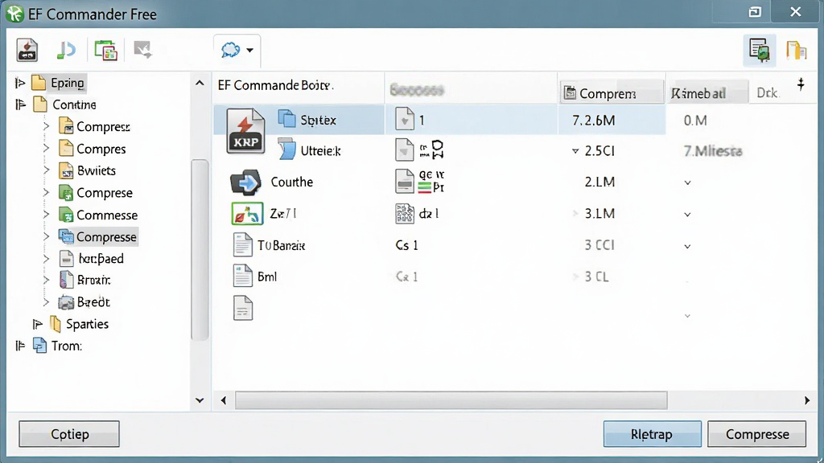
Task: Click the green music note toolbar icon
Action: click(66, 51)
